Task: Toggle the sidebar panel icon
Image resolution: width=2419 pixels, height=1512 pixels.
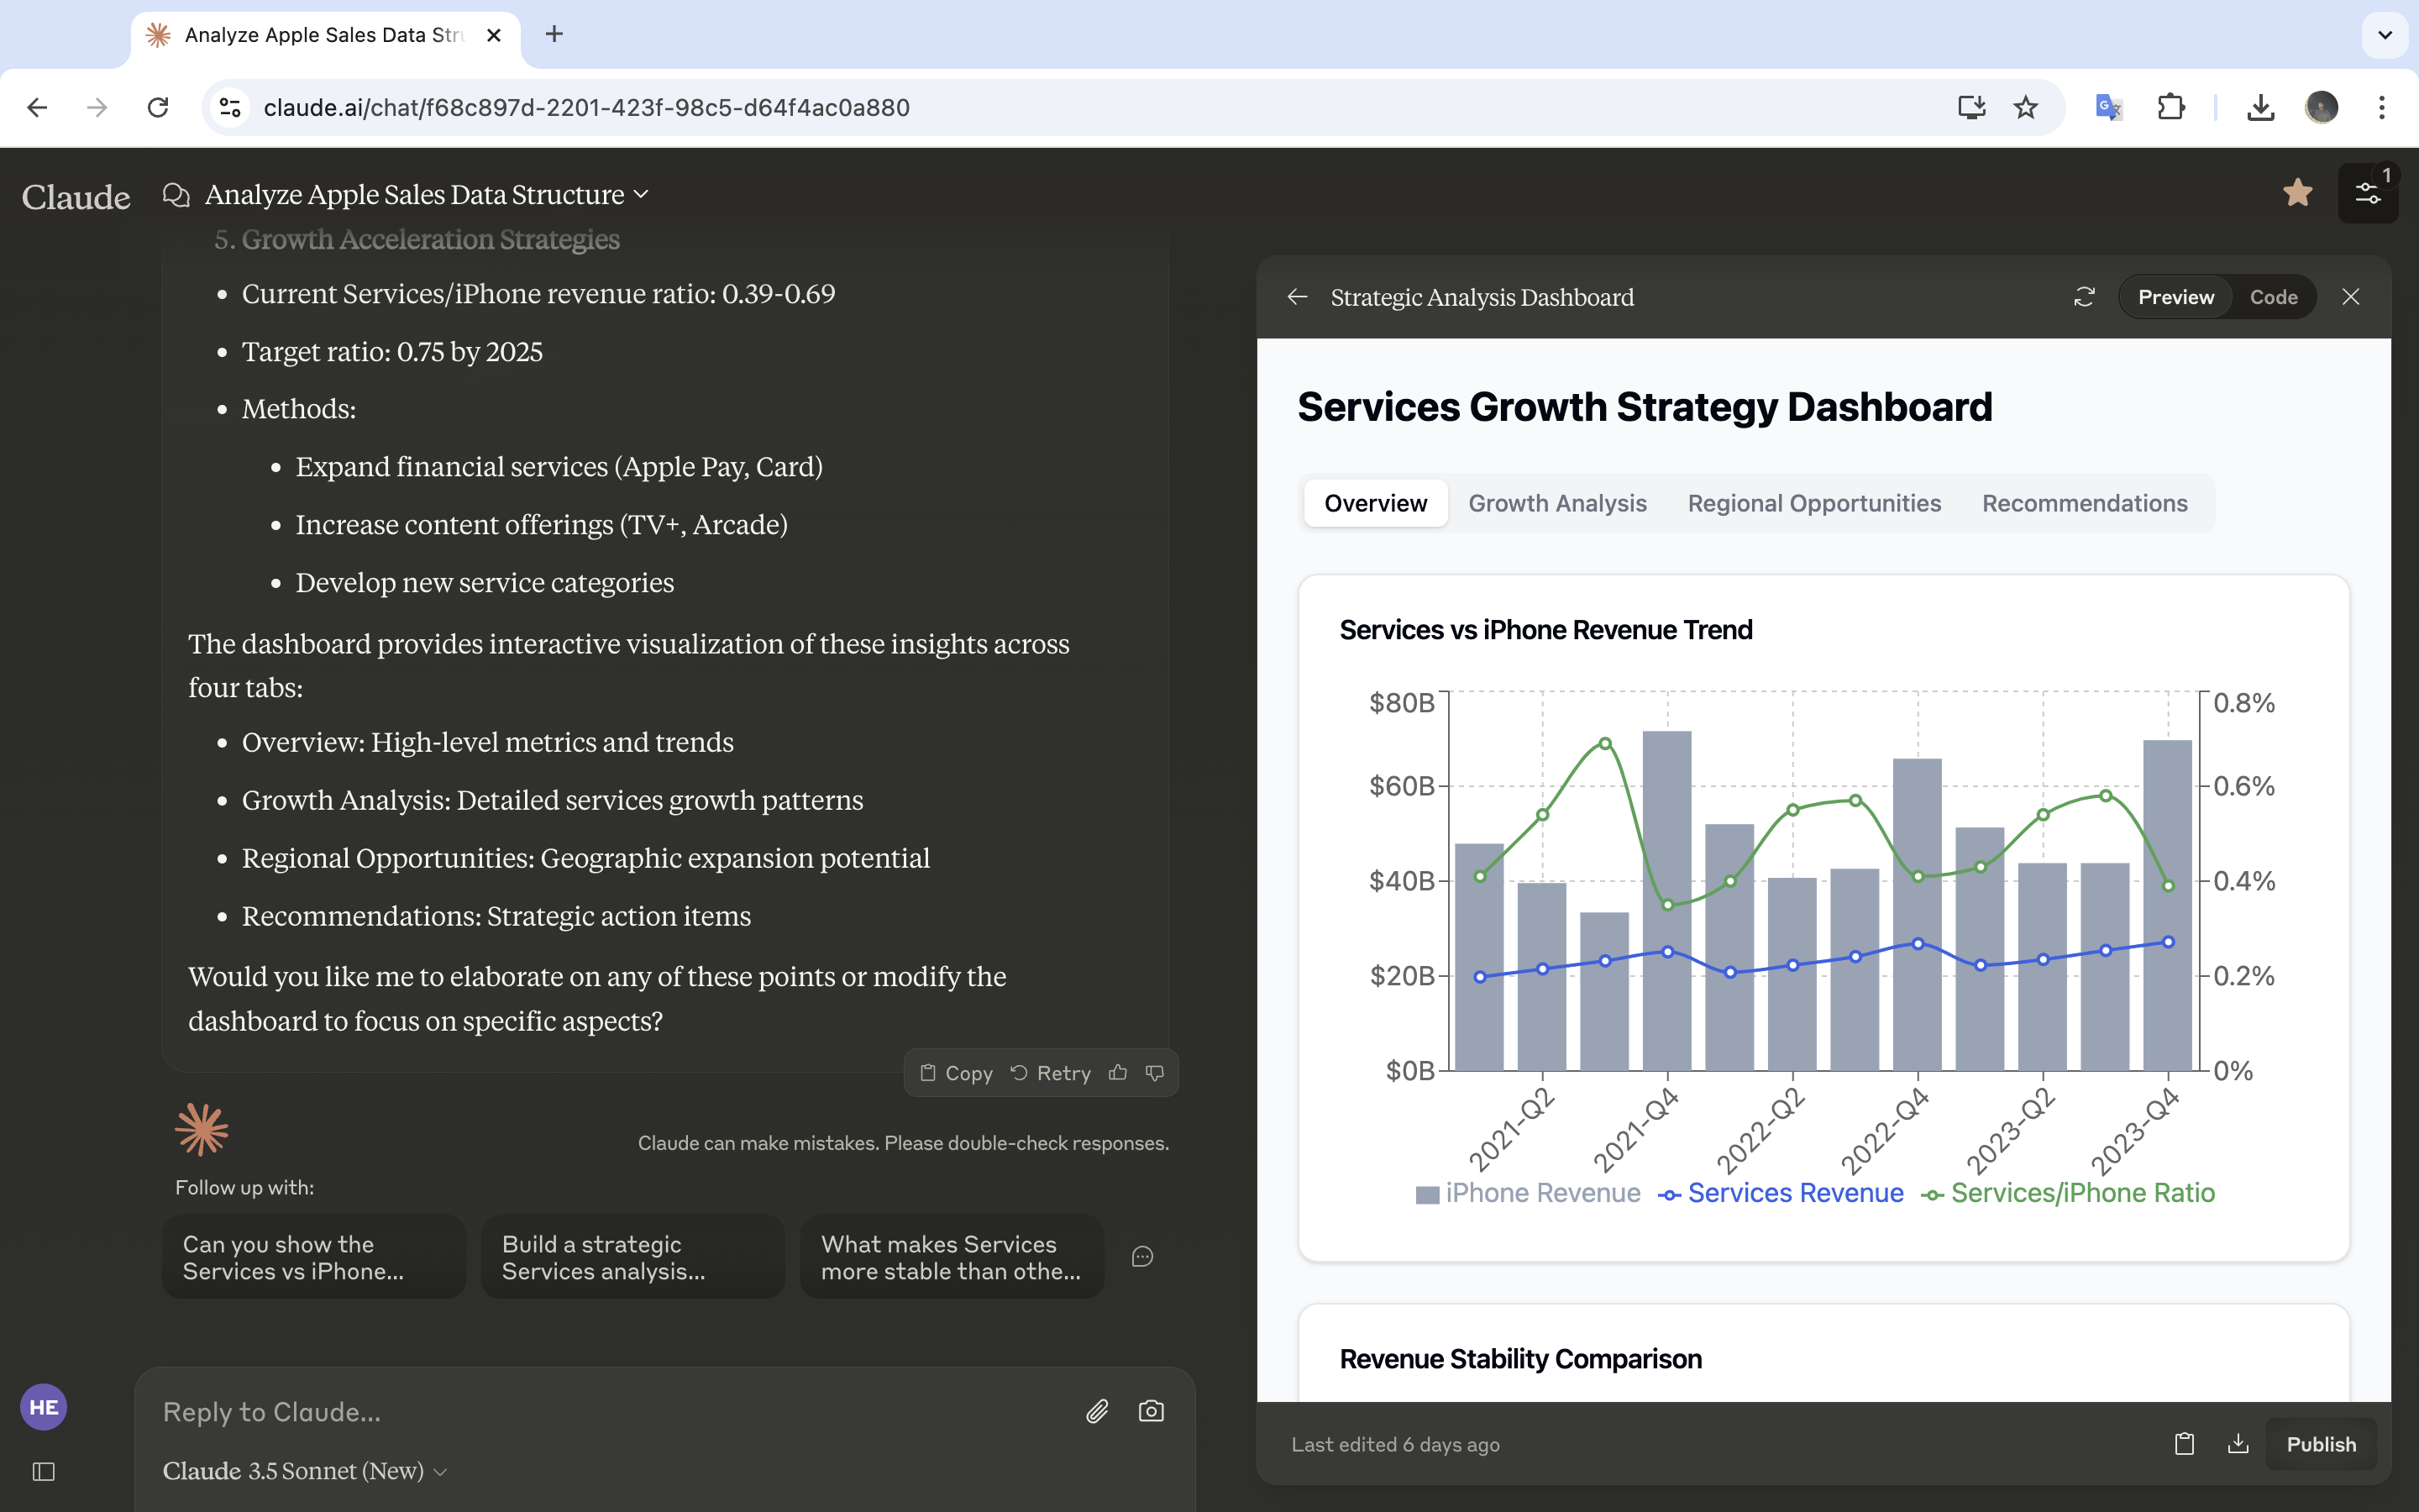Action: point(43,1471)
